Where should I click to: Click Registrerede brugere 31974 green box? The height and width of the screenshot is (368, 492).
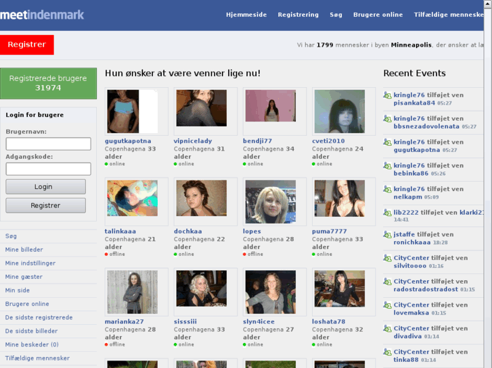point(48,83)
